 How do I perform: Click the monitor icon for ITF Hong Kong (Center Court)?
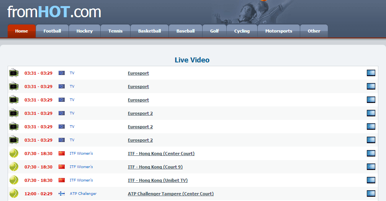click(371, 154)
